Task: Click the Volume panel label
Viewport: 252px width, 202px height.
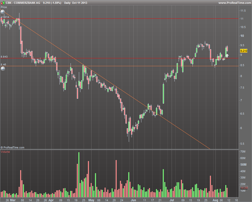Action: pos(5,152)
